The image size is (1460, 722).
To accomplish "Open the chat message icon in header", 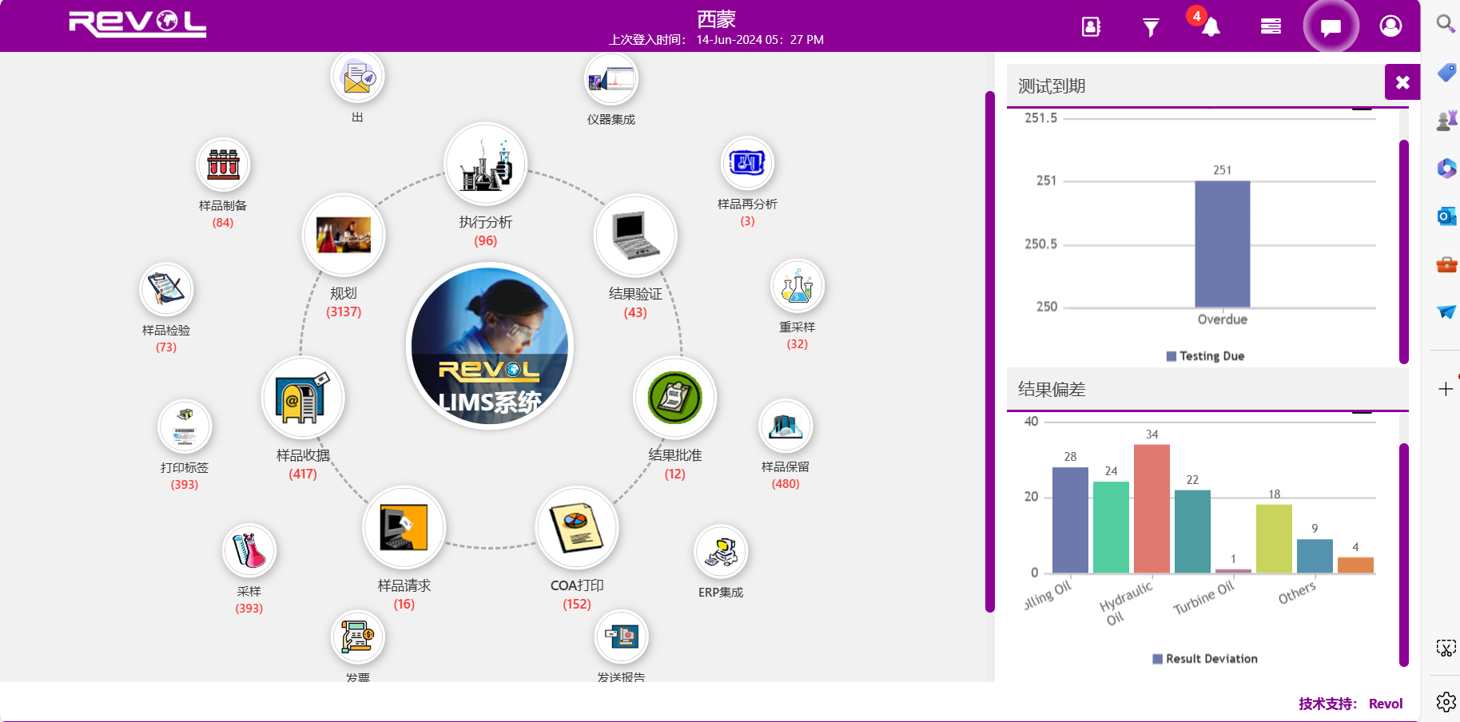I will 1331,27.
